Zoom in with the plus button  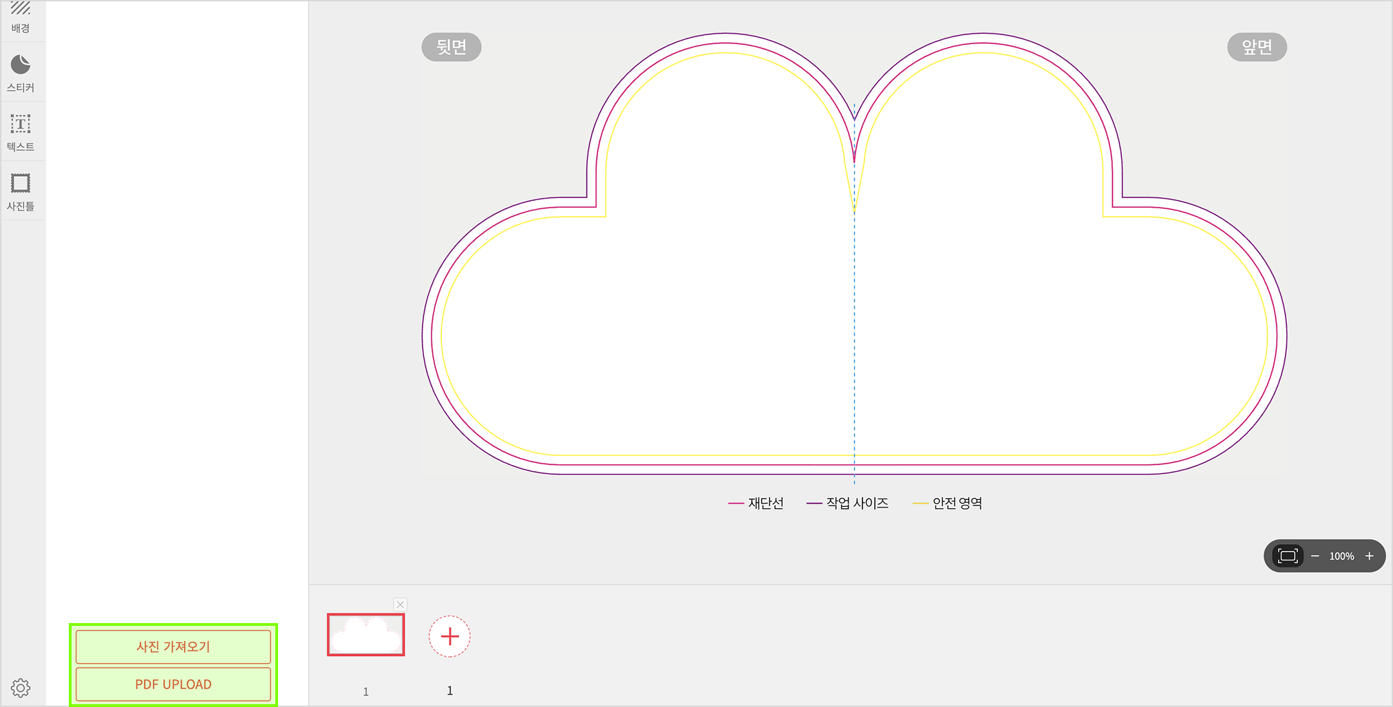[1370, 556]
